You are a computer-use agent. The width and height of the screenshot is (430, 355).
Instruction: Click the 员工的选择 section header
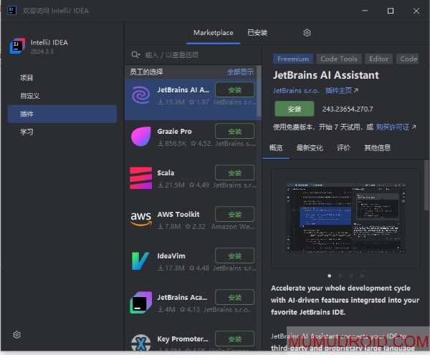[146, 72]
